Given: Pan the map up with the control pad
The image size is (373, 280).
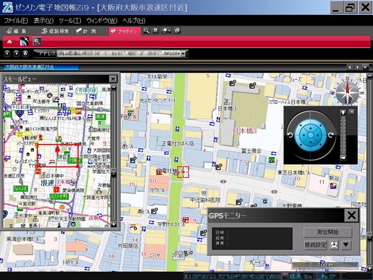Looking at the screenshot, I should [310, 128].
